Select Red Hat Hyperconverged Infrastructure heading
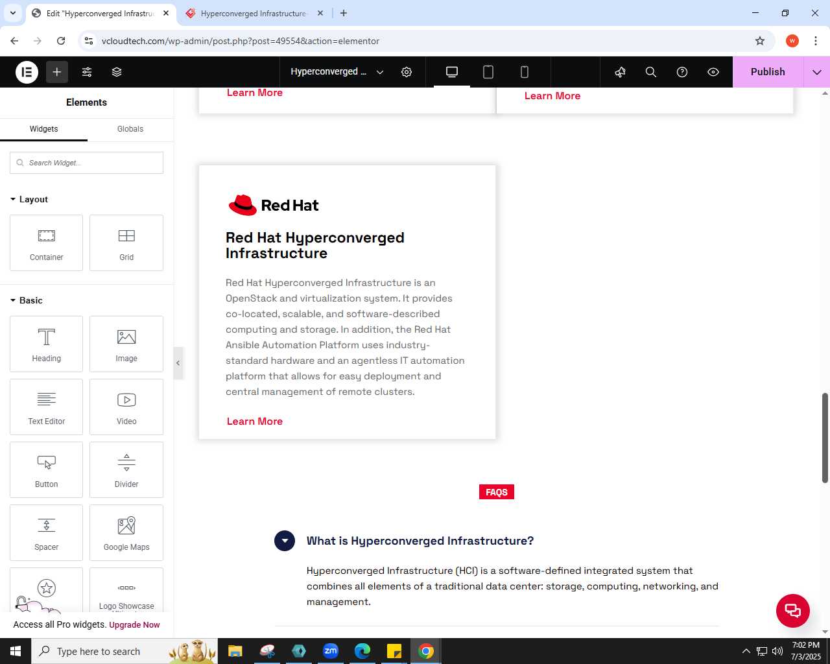Viewport: 830px width, 664px height. (315, 246)
